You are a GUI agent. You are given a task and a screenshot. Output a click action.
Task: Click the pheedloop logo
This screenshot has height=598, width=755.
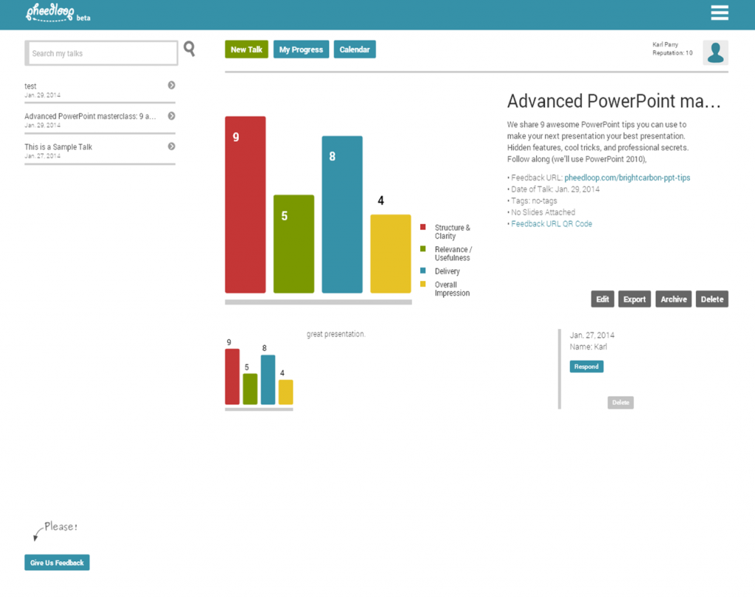50,13
